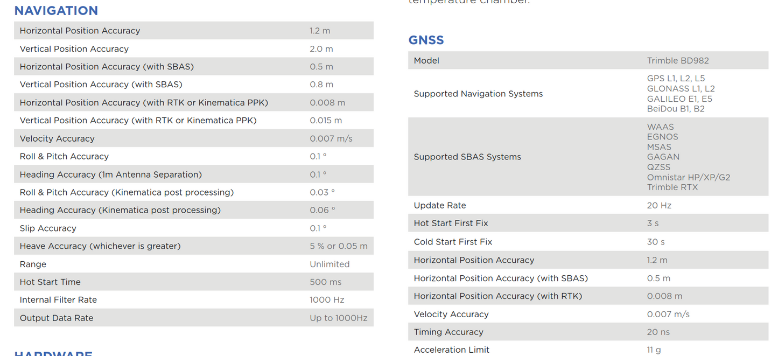Click the HARDWARE section heading
The width and height of the screenshot is (778, 356).
[53, 353]
